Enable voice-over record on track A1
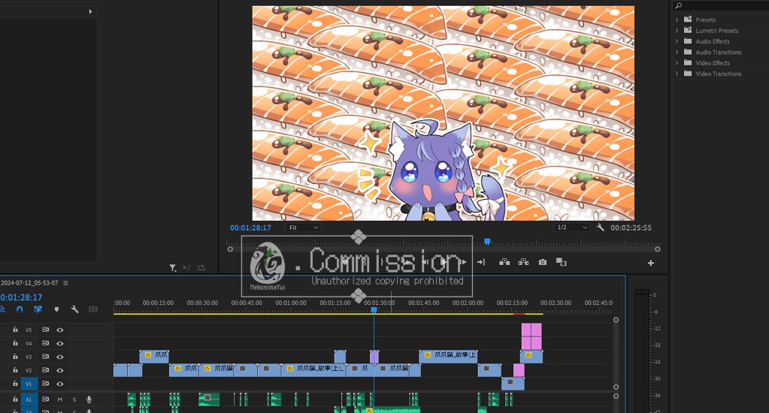This screenshot has height=413, width=769. [x=89, y=399]
